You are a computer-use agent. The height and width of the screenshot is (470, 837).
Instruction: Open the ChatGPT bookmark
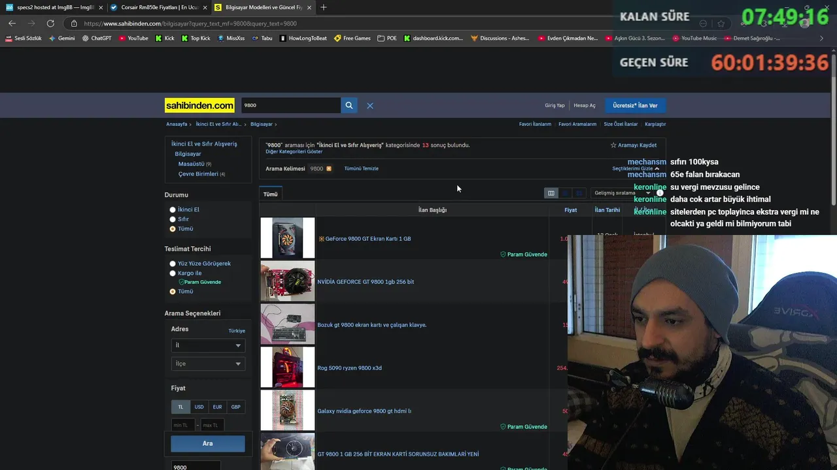pos(97,39)
